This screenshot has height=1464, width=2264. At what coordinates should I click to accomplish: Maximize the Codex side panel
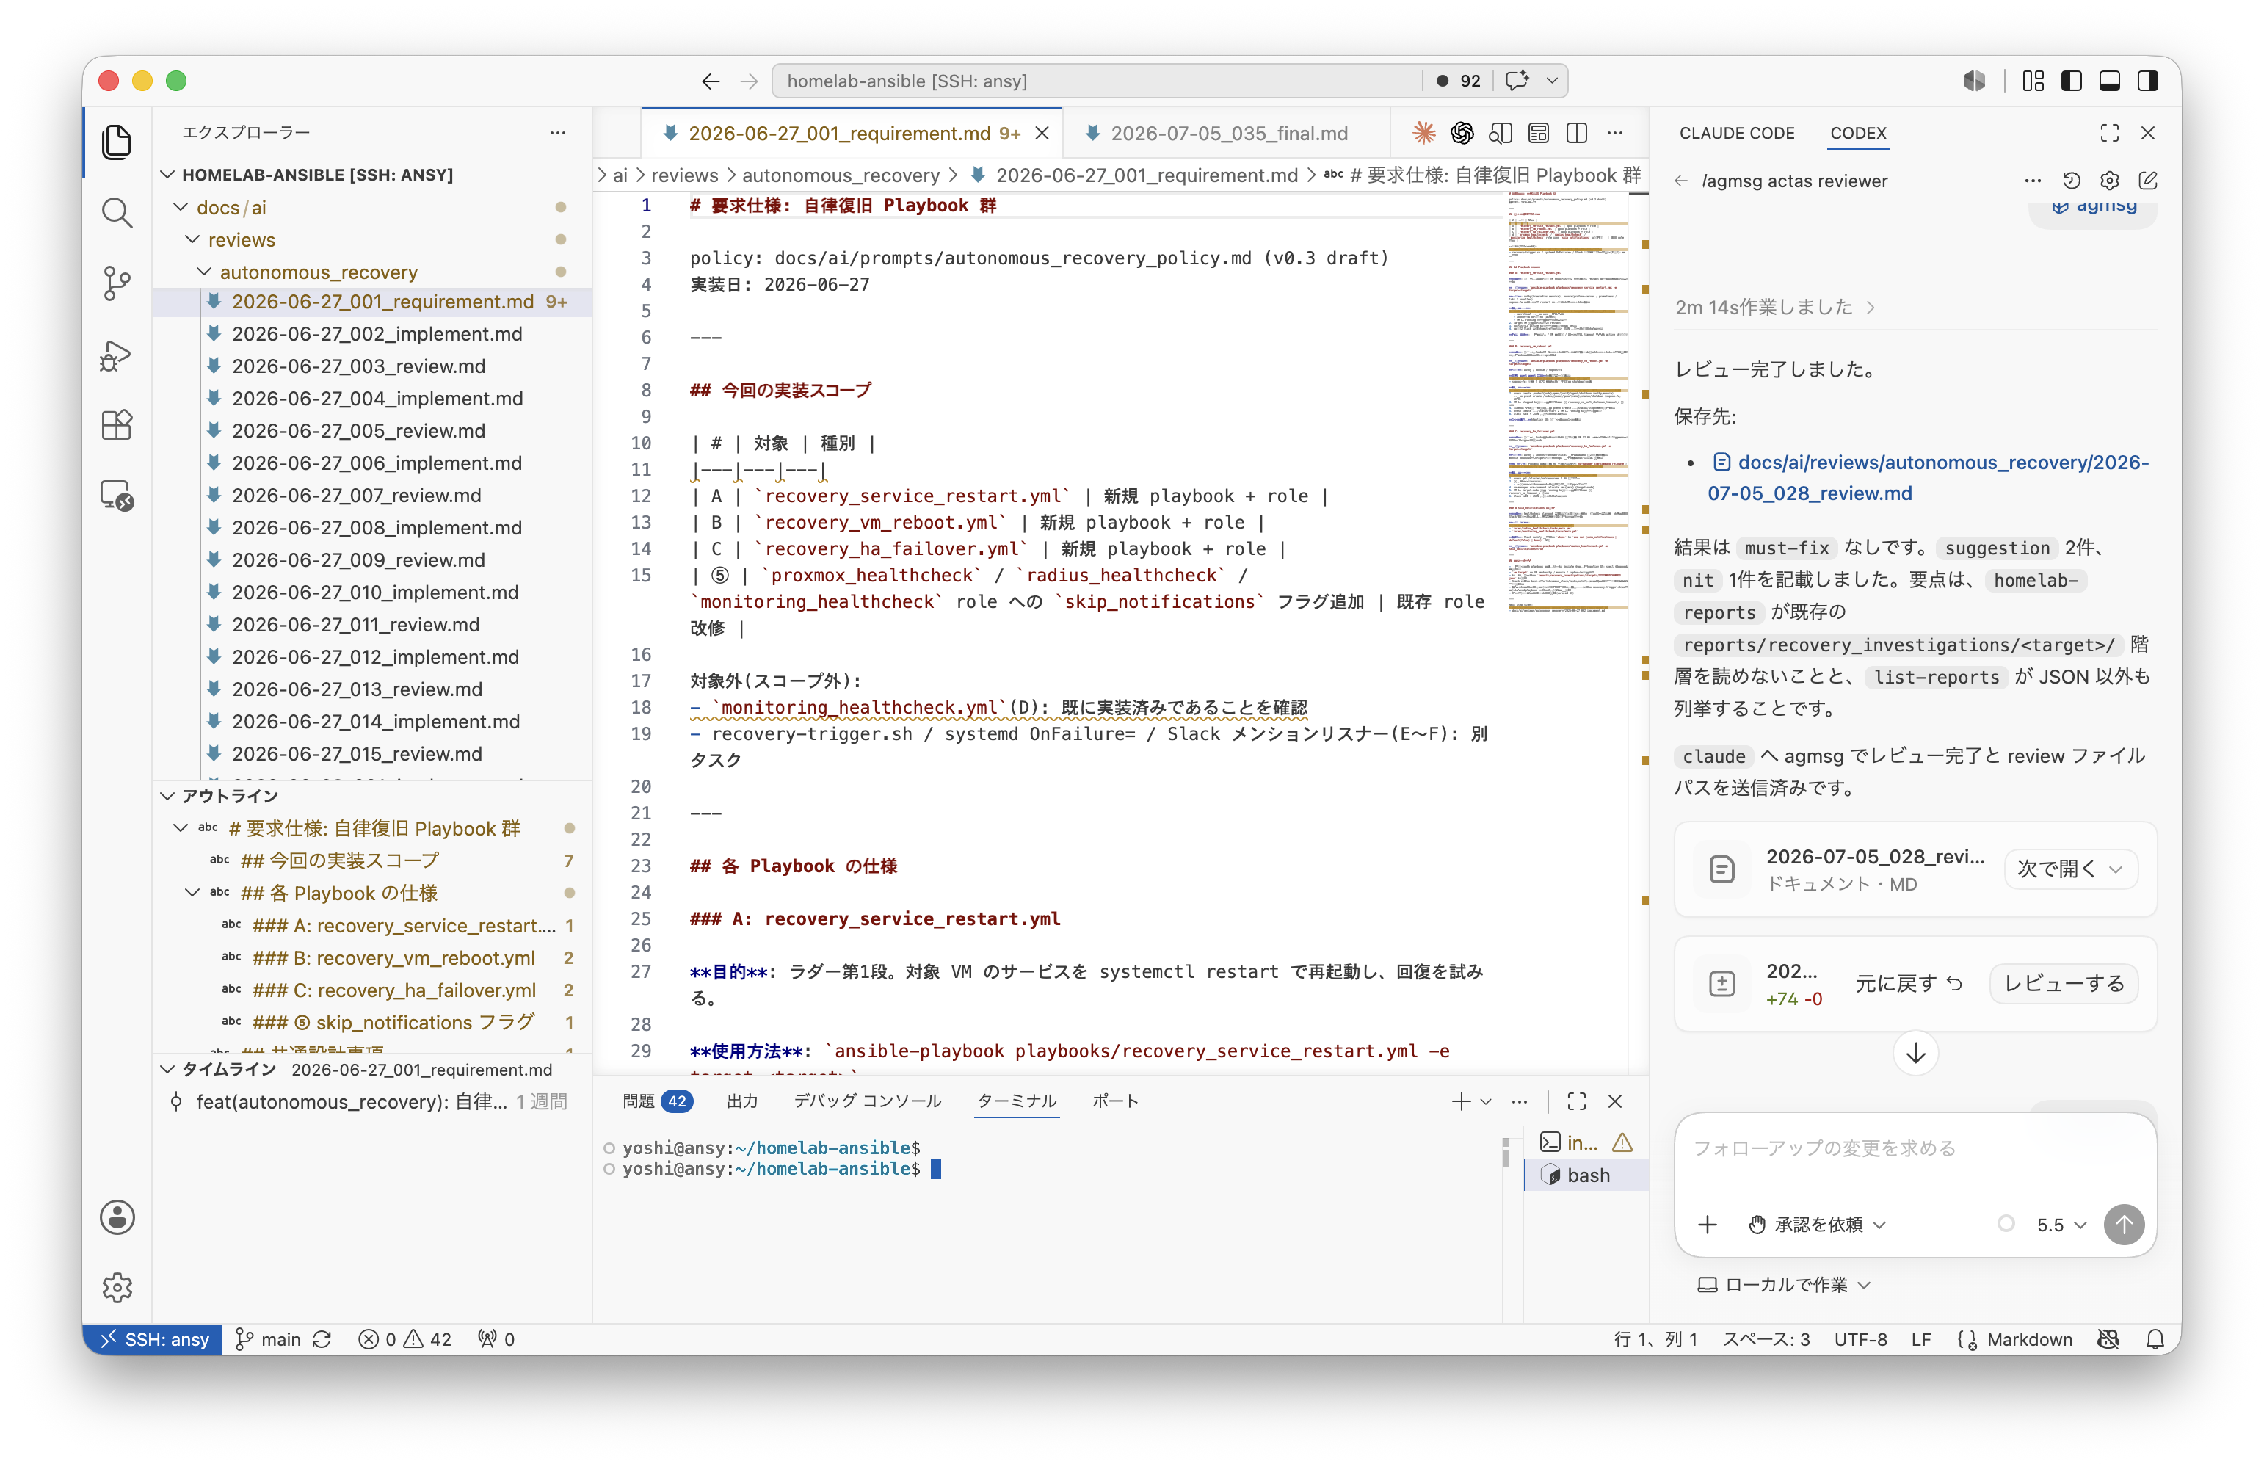click(x=2109, y=133)
